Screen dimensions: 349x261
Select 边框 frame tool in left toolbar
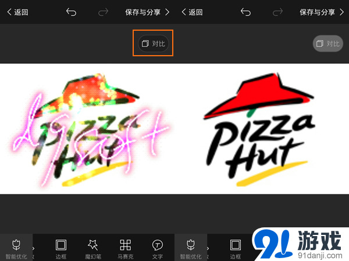61,249
